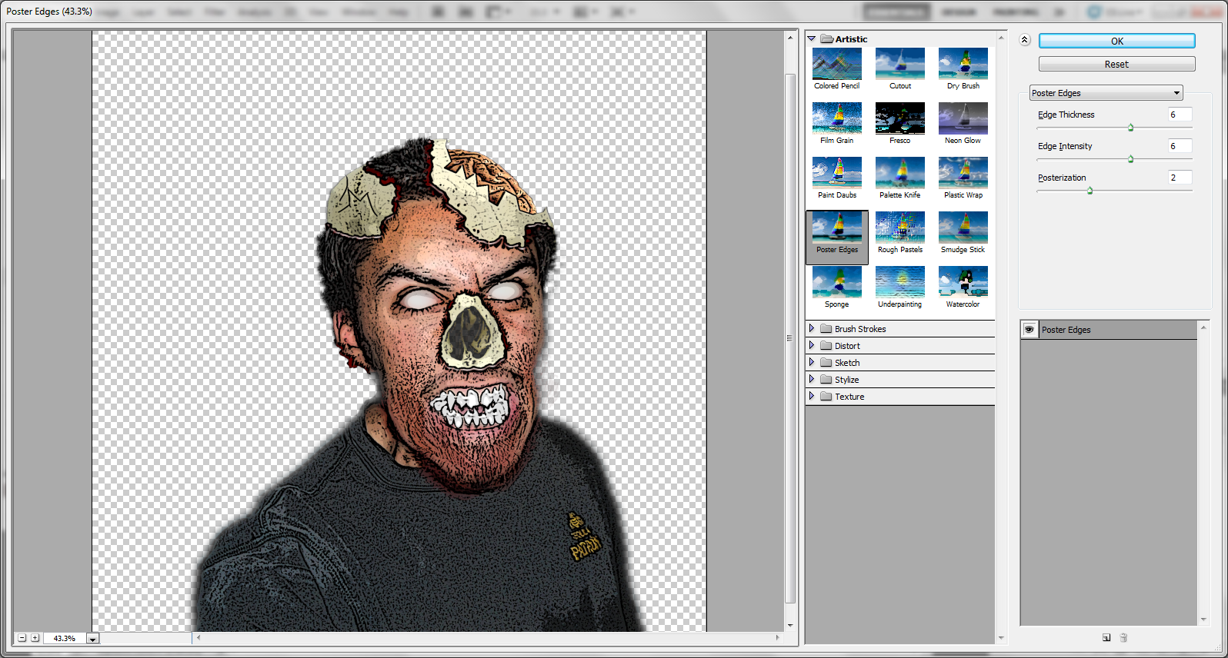Collapse the Artistic filter folder
The width and height of the screenshot is (1228, 658).
tap(812, 38)
